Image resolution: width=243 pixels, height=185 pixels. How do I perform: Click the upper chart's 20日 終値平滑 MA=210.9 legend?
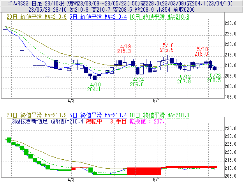click(x=37, y=17)
